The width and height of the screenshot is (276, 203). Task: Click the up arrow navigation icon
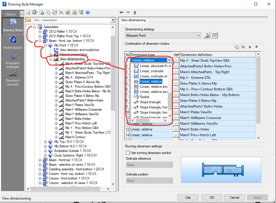135,12
